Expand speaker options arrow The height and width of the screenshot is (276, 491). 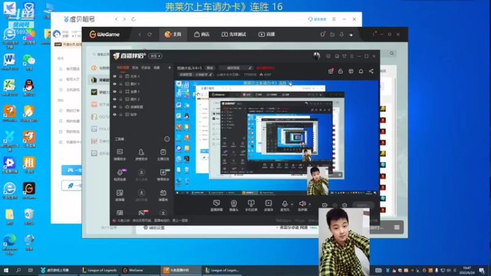(310, 204)
